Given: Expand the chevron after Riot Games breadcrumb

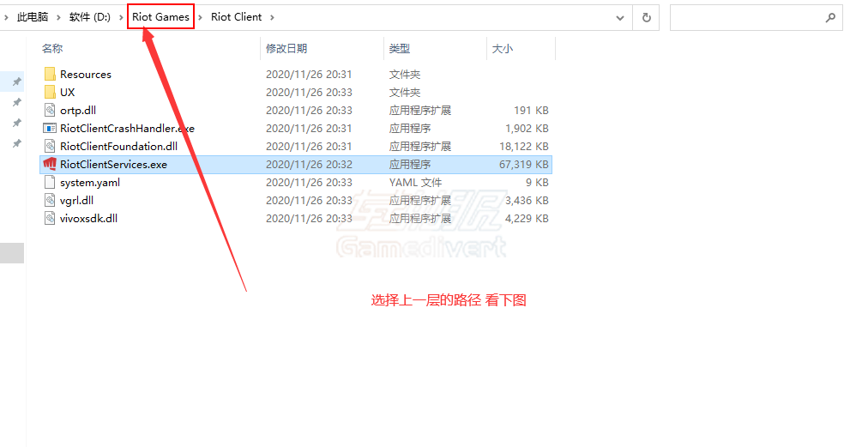Looking at the screenshot, I should pyautogui.click(x=201, y=17).
